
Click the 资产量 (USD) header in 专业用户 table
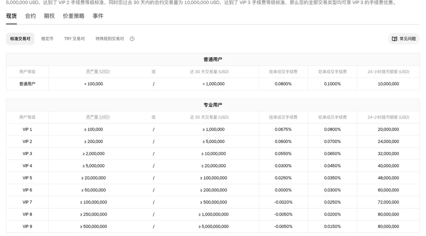[98, 117]
